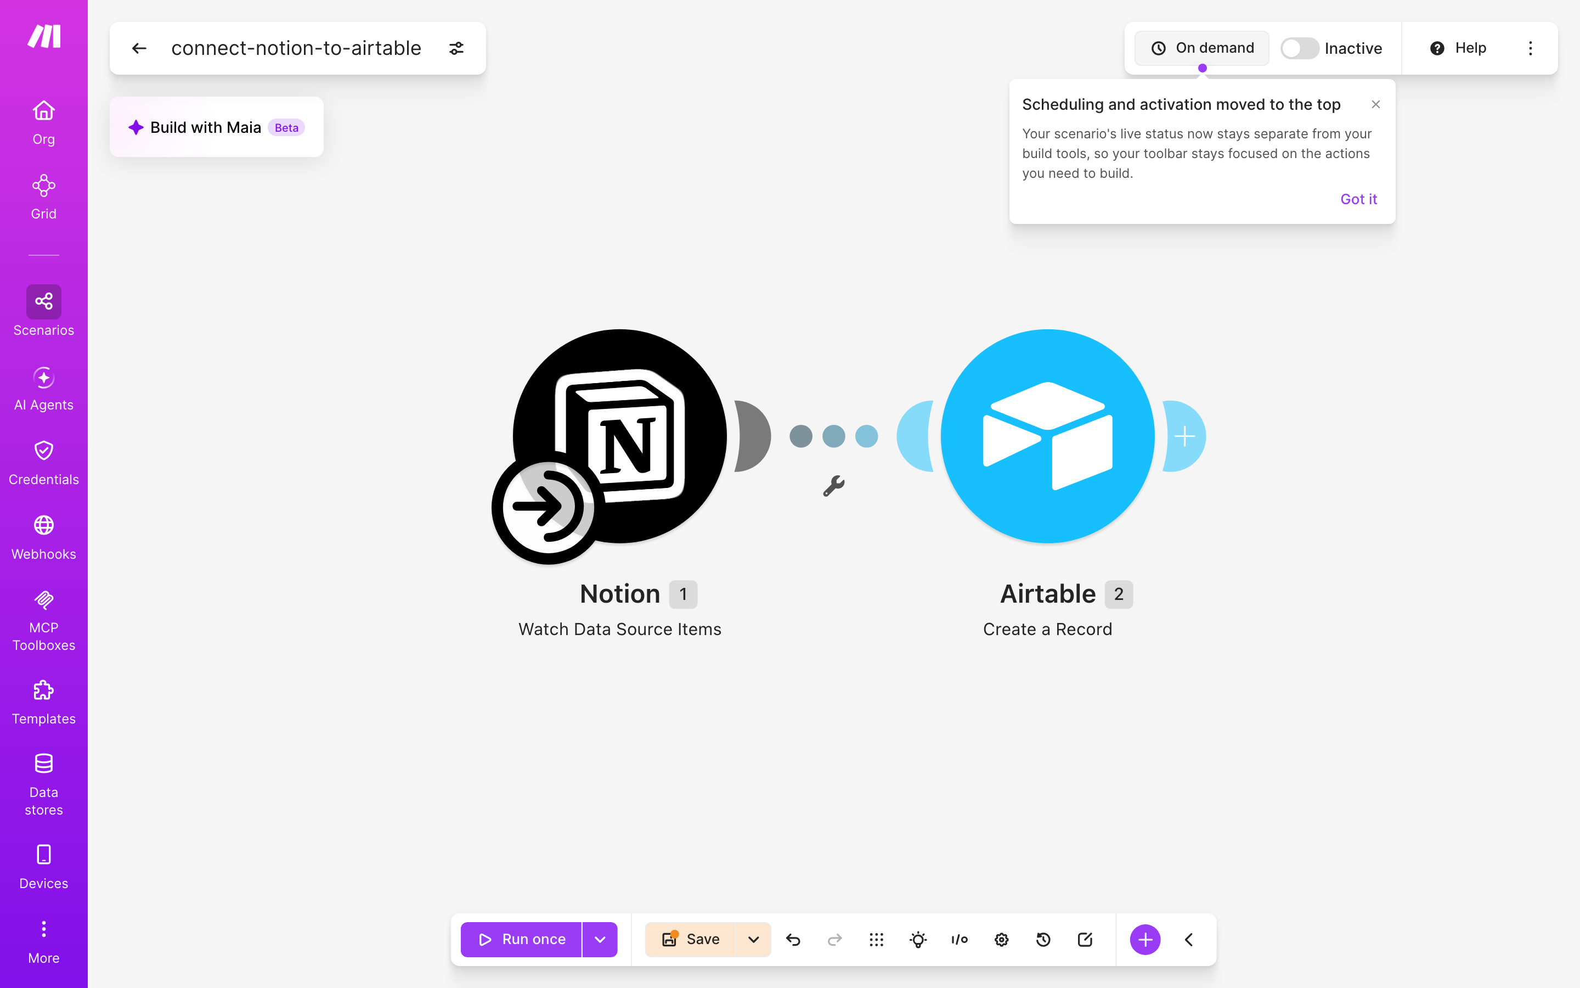Image resolution: width=1580 pixels, height=988 pixels.
Task: Close the scheduling notification popup
Action: point(1376,104)
